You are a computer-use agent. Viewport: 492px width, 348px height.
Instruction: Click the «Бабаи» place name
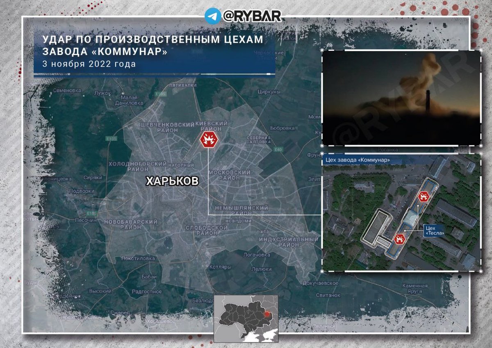[x=148, y=277]
